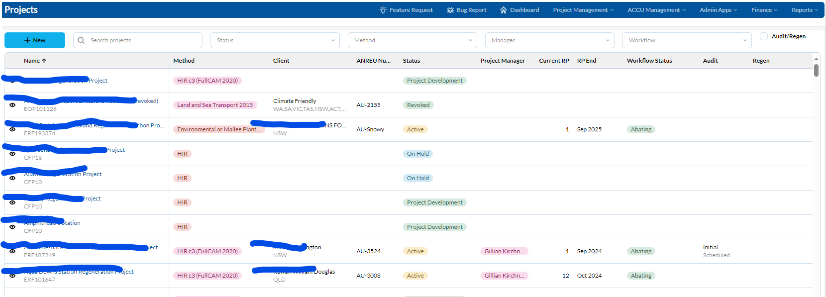Click the Abating badge in Sep 2024 row
This screenshot has height=297, width=826.
point(641,251)
